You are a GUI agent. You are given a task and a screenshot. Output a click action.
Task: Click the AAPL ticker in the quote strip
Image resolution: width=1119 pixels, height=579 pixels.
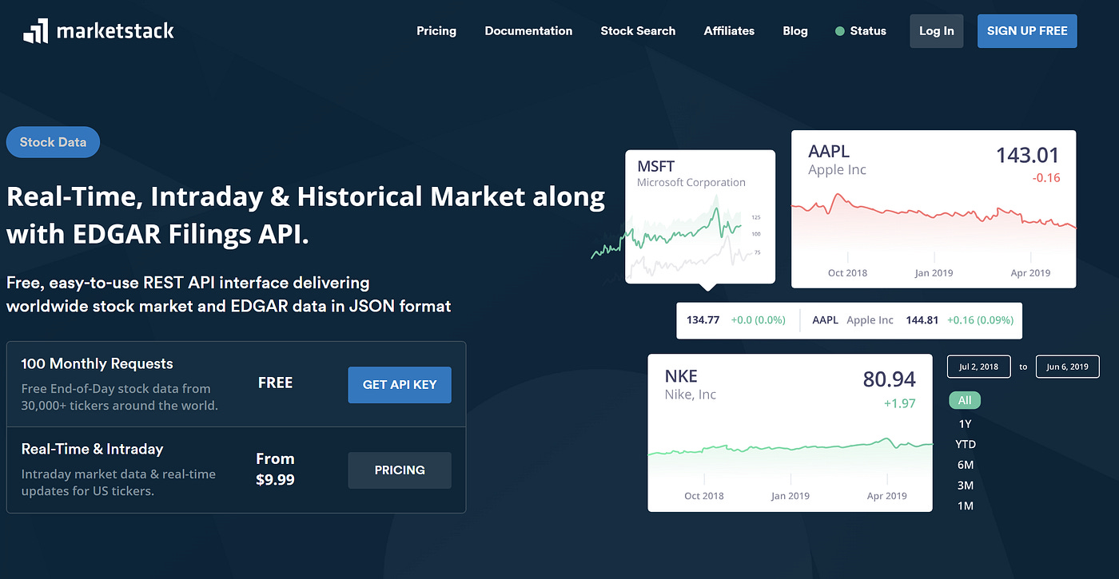point(825,319)
